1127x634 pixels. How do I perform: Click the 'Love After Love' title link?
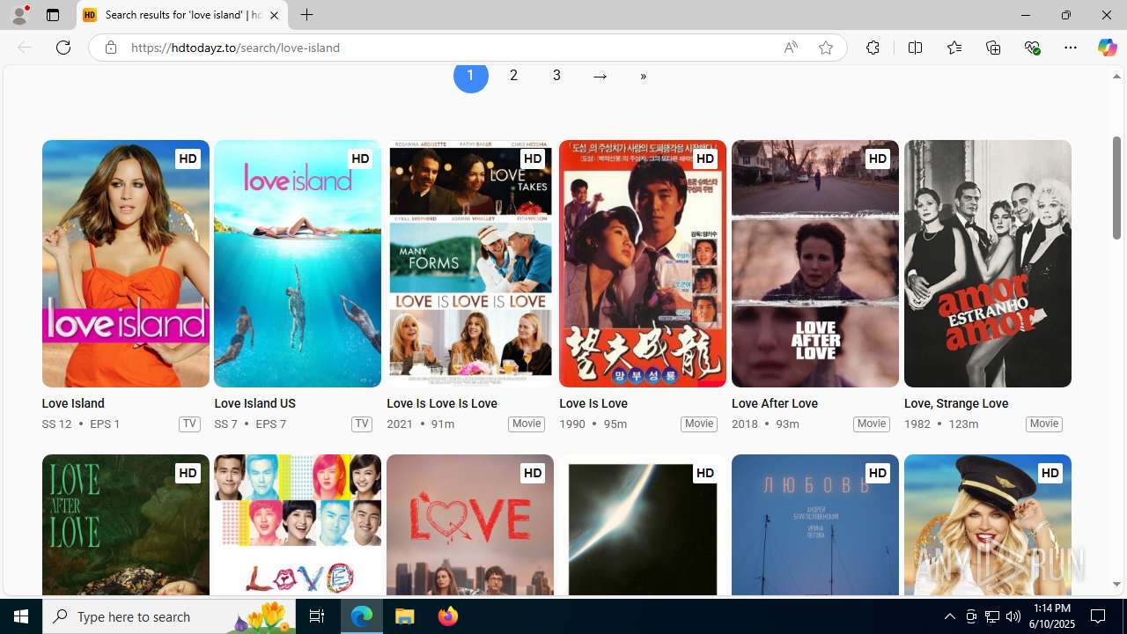pyautogui.click(x=775, y=403)
